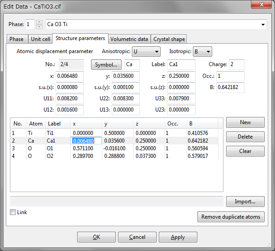Switch to the Unit cell tab
The image size is (275, 251).
pyautogui.click(x=40, y=39)
